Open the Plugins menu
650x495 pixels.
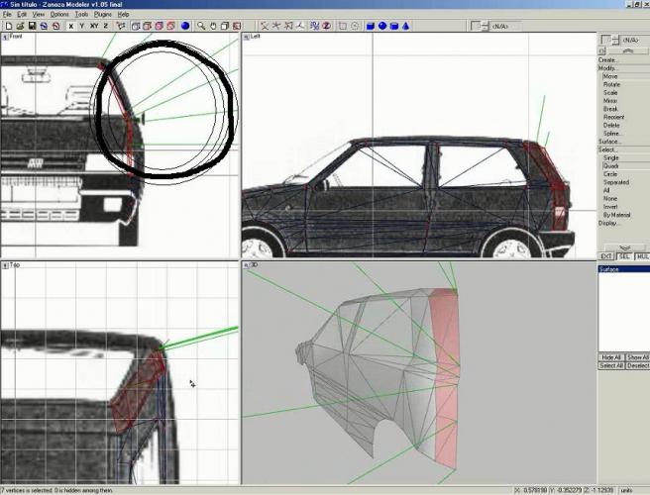click(103, 15)
